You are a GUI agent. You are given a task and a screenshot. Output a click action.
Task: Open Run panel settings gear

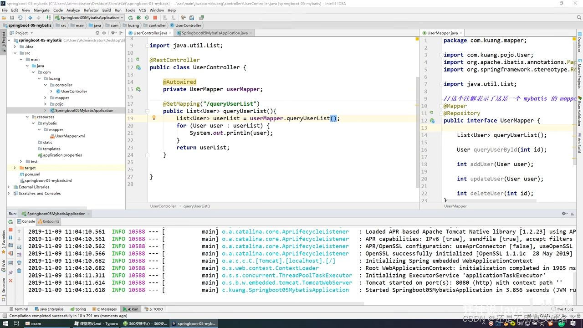click(x=565, y=213)
